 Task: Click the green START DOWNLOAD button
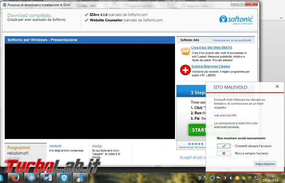coord(197,130)
